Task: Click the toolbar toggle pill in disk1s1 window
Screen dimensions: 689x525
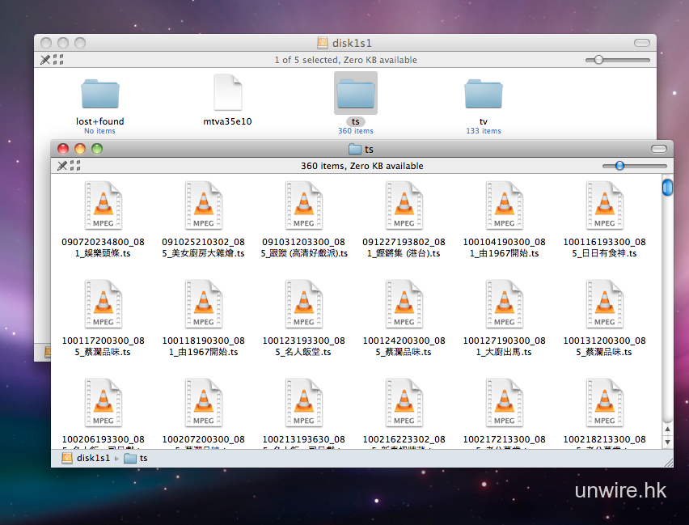Action: [x=643, y=43]
